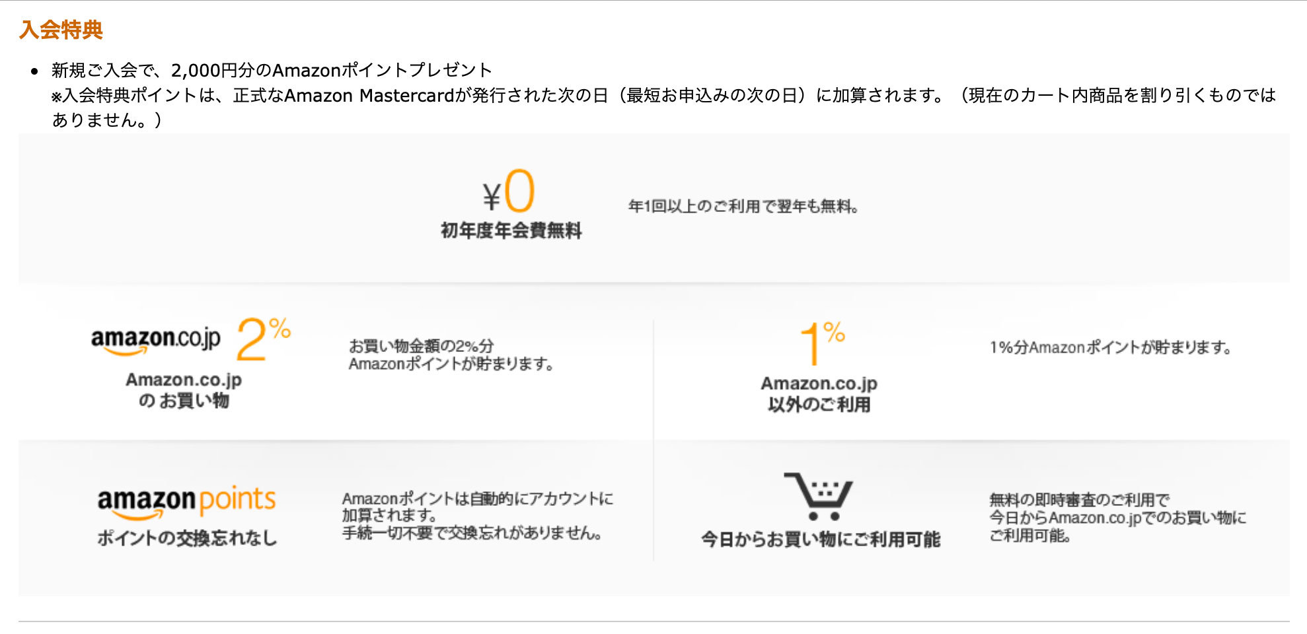
Task: Click the 2,000円分のAmazonポイントプレゼント bullet line
Action: coord(272,70)
